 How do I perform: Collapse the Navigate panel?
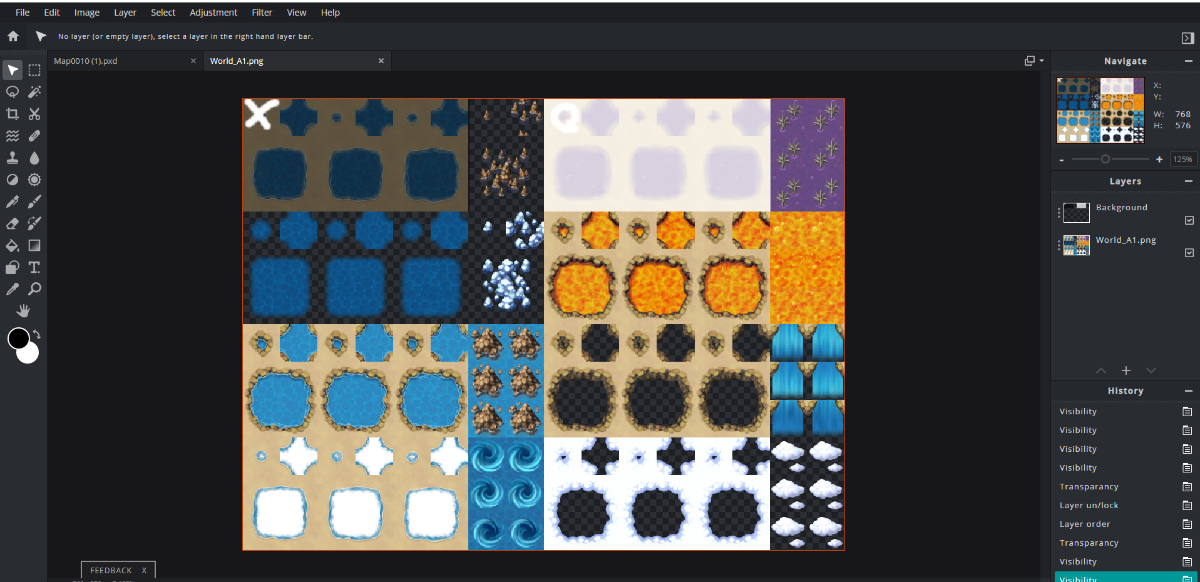point(1188,61)
